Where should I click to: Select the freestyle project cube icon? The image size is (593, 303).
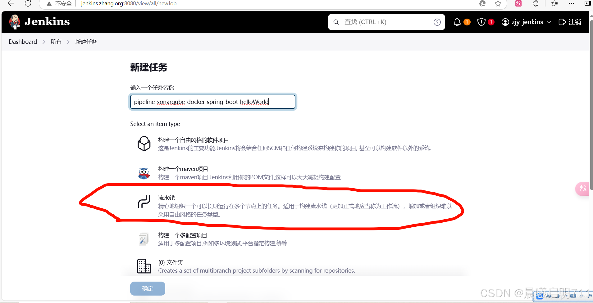click(144, 144)
